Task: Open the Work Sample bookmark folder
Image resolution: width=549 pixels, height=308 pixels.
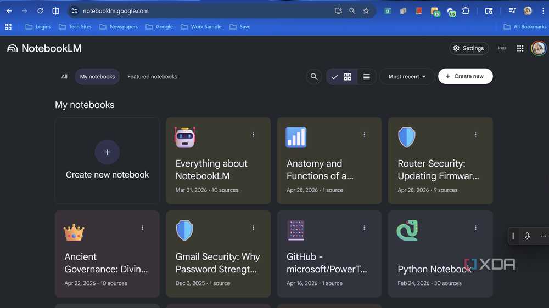Action: (201, 26)
